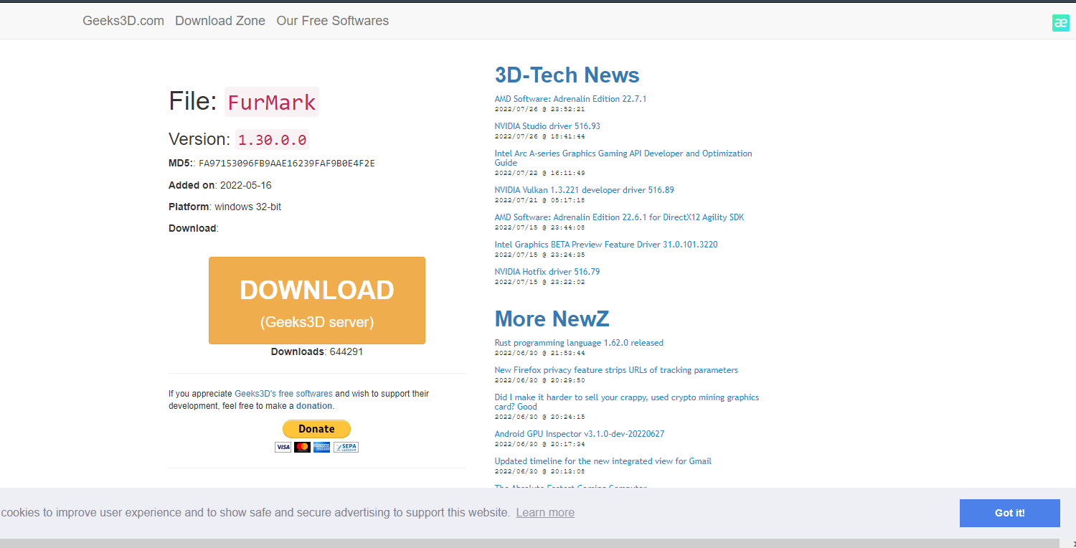Viewport: 1076px width, 548px height.
Task: Open NVIDIA Studio driver 516.93 news
Action: coord(547,126)
